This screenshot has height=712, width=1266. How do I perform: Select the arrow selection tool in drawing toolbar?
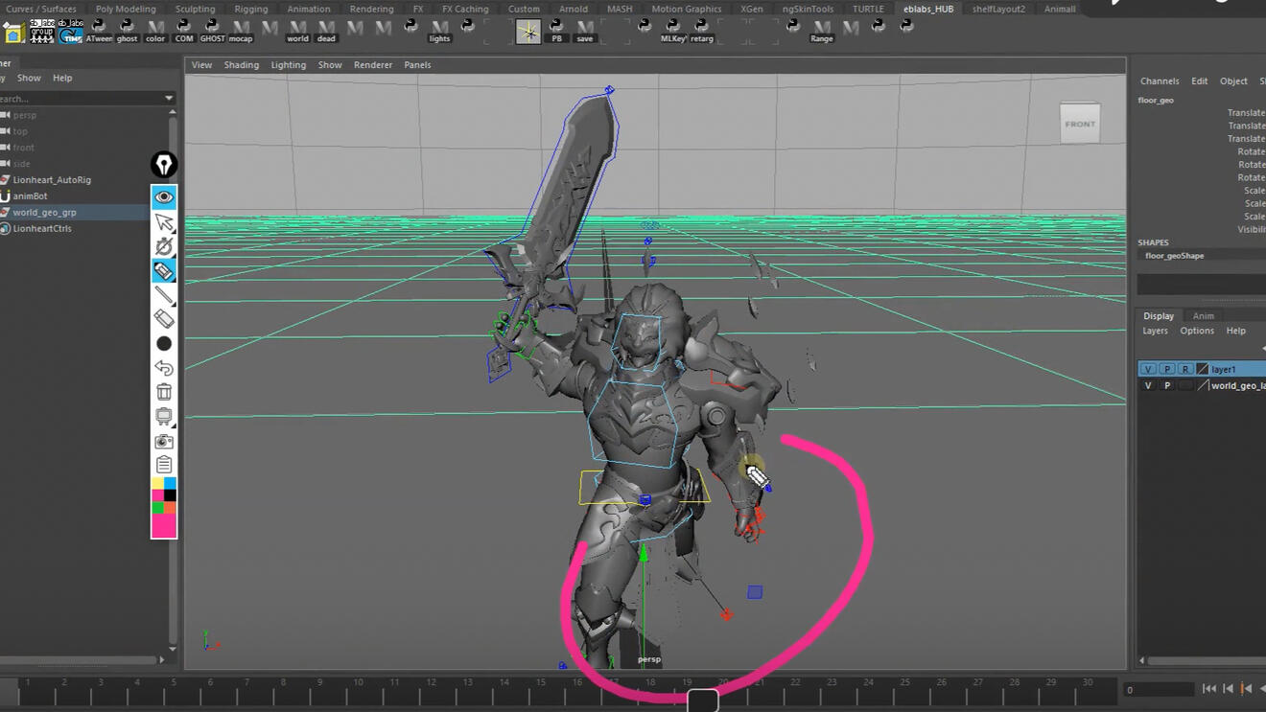point(164,222)
